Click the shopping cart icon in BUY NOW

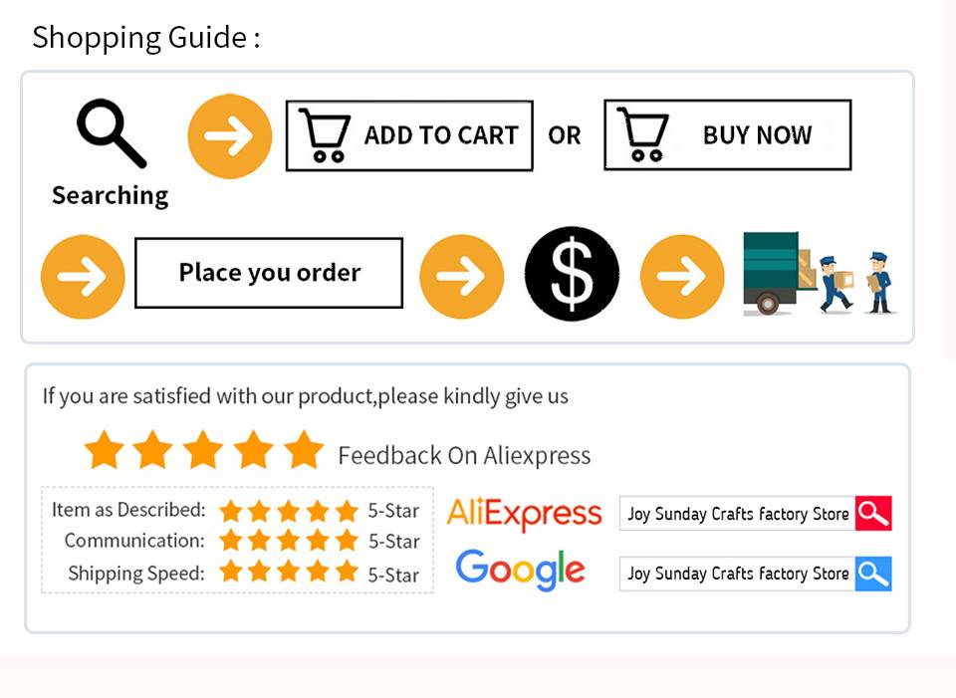[x=643, y=135]
